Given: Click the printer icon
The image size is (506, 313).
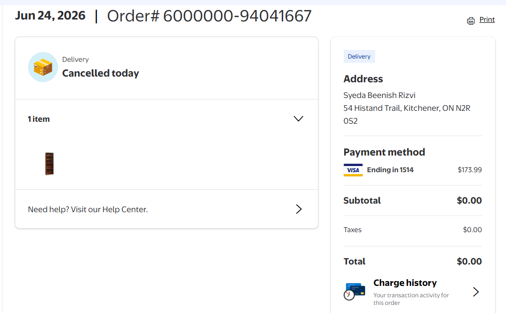Looking at the screenshot, I should 471,21.
